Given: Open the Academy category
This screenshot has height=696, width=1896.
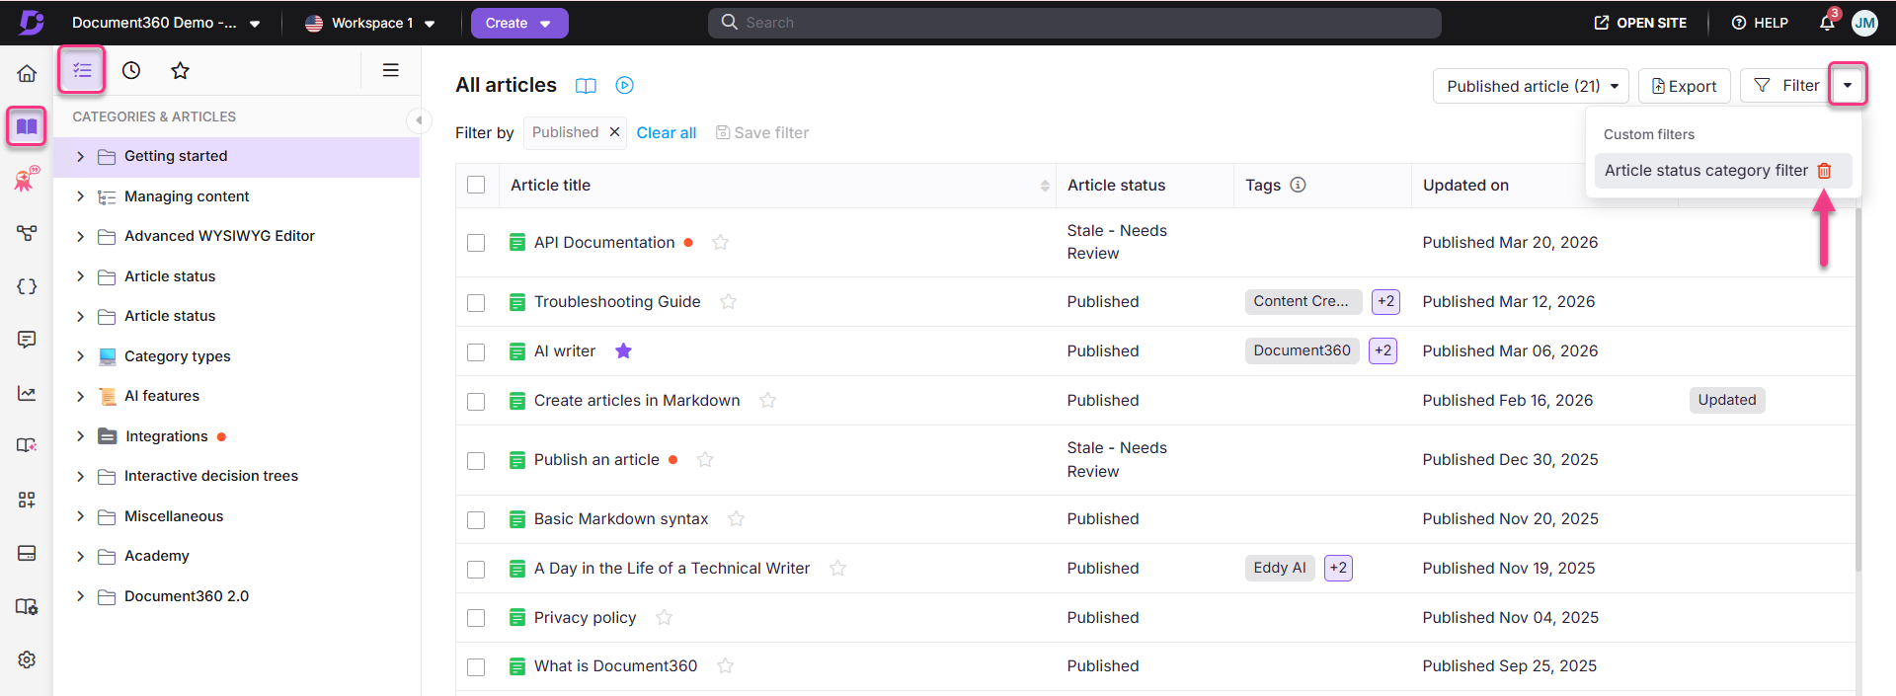Looking at the screenshot, I should [x=157, y=556].
